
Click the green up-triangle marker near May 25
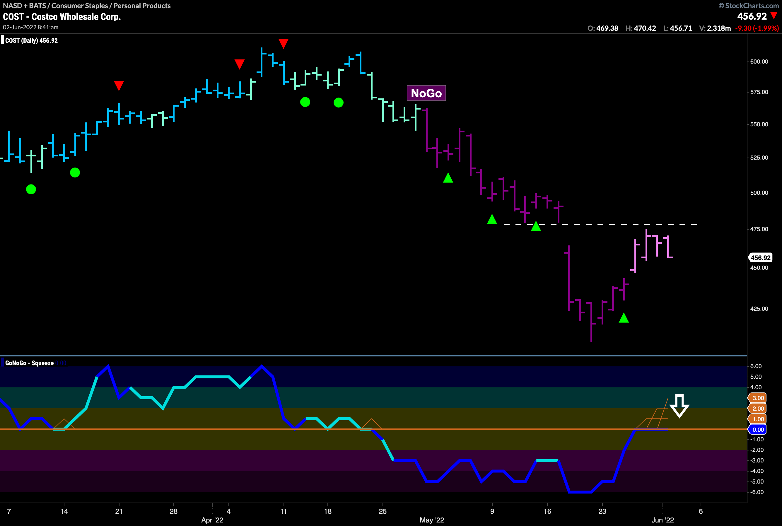pos(624,318)
